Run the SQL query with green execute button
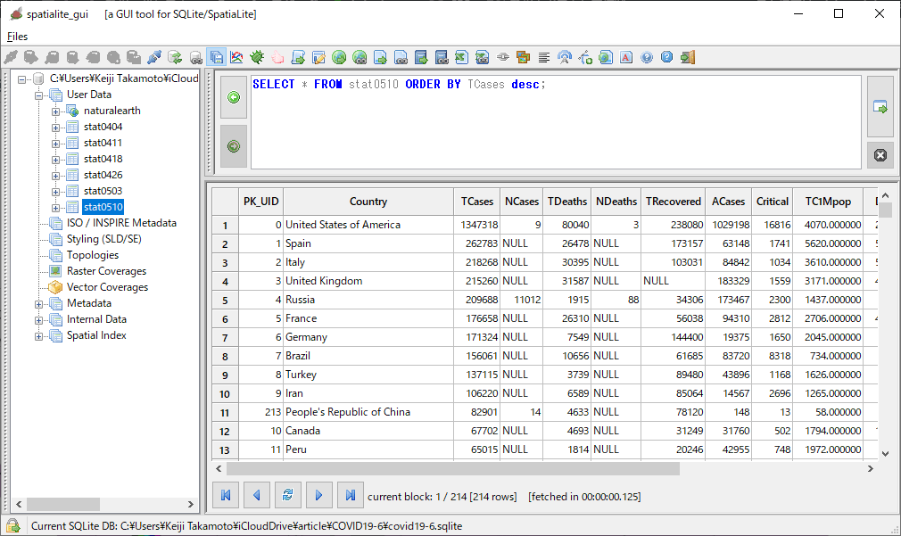The height and width of the screenshot is (536, 901). coord(234,98)
